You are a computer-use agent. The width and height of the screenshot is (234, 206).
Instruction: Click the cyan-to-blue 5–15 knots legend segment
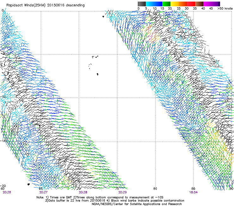click(x=154, y=4)
